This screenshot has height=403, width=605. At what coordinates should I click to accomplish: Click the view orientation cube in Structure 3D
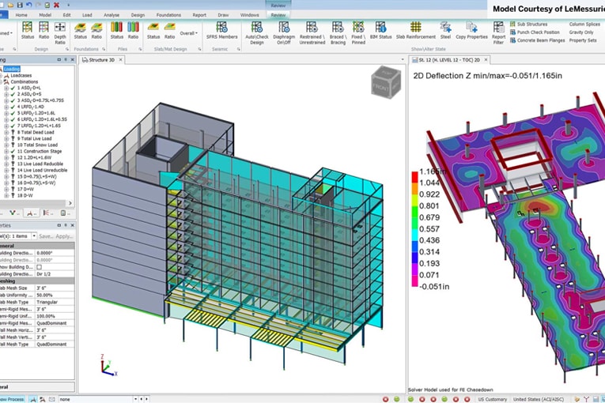click(385, 81)
